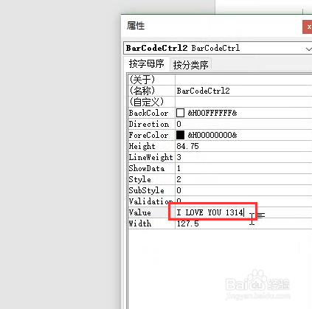Click the &H00000000& color value

click(212, 135)
